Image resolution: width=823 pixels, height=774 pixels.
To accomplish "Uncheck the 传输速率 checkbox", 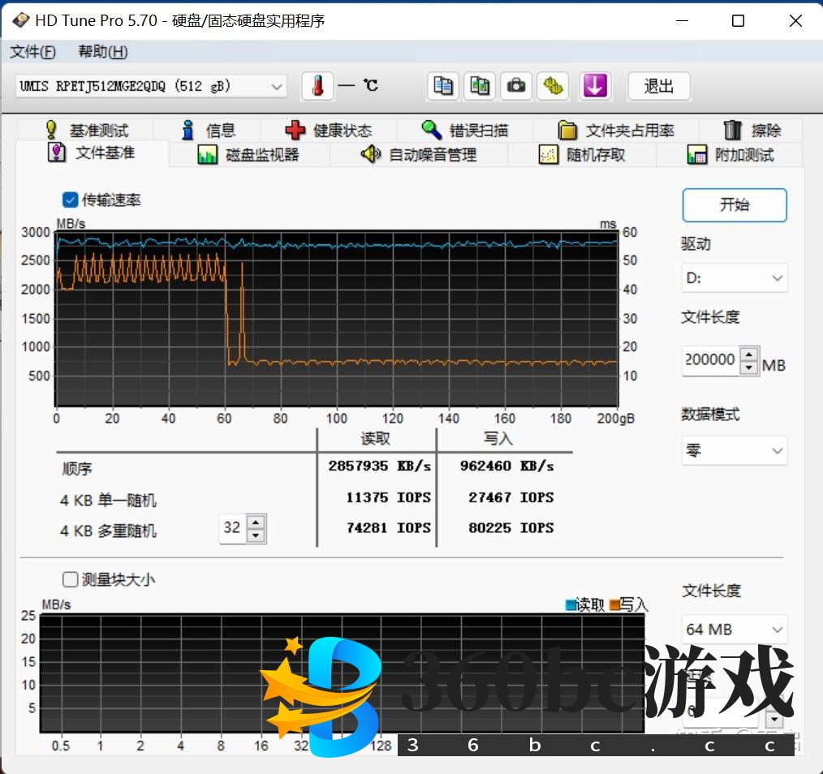I will tap(71, 200).
